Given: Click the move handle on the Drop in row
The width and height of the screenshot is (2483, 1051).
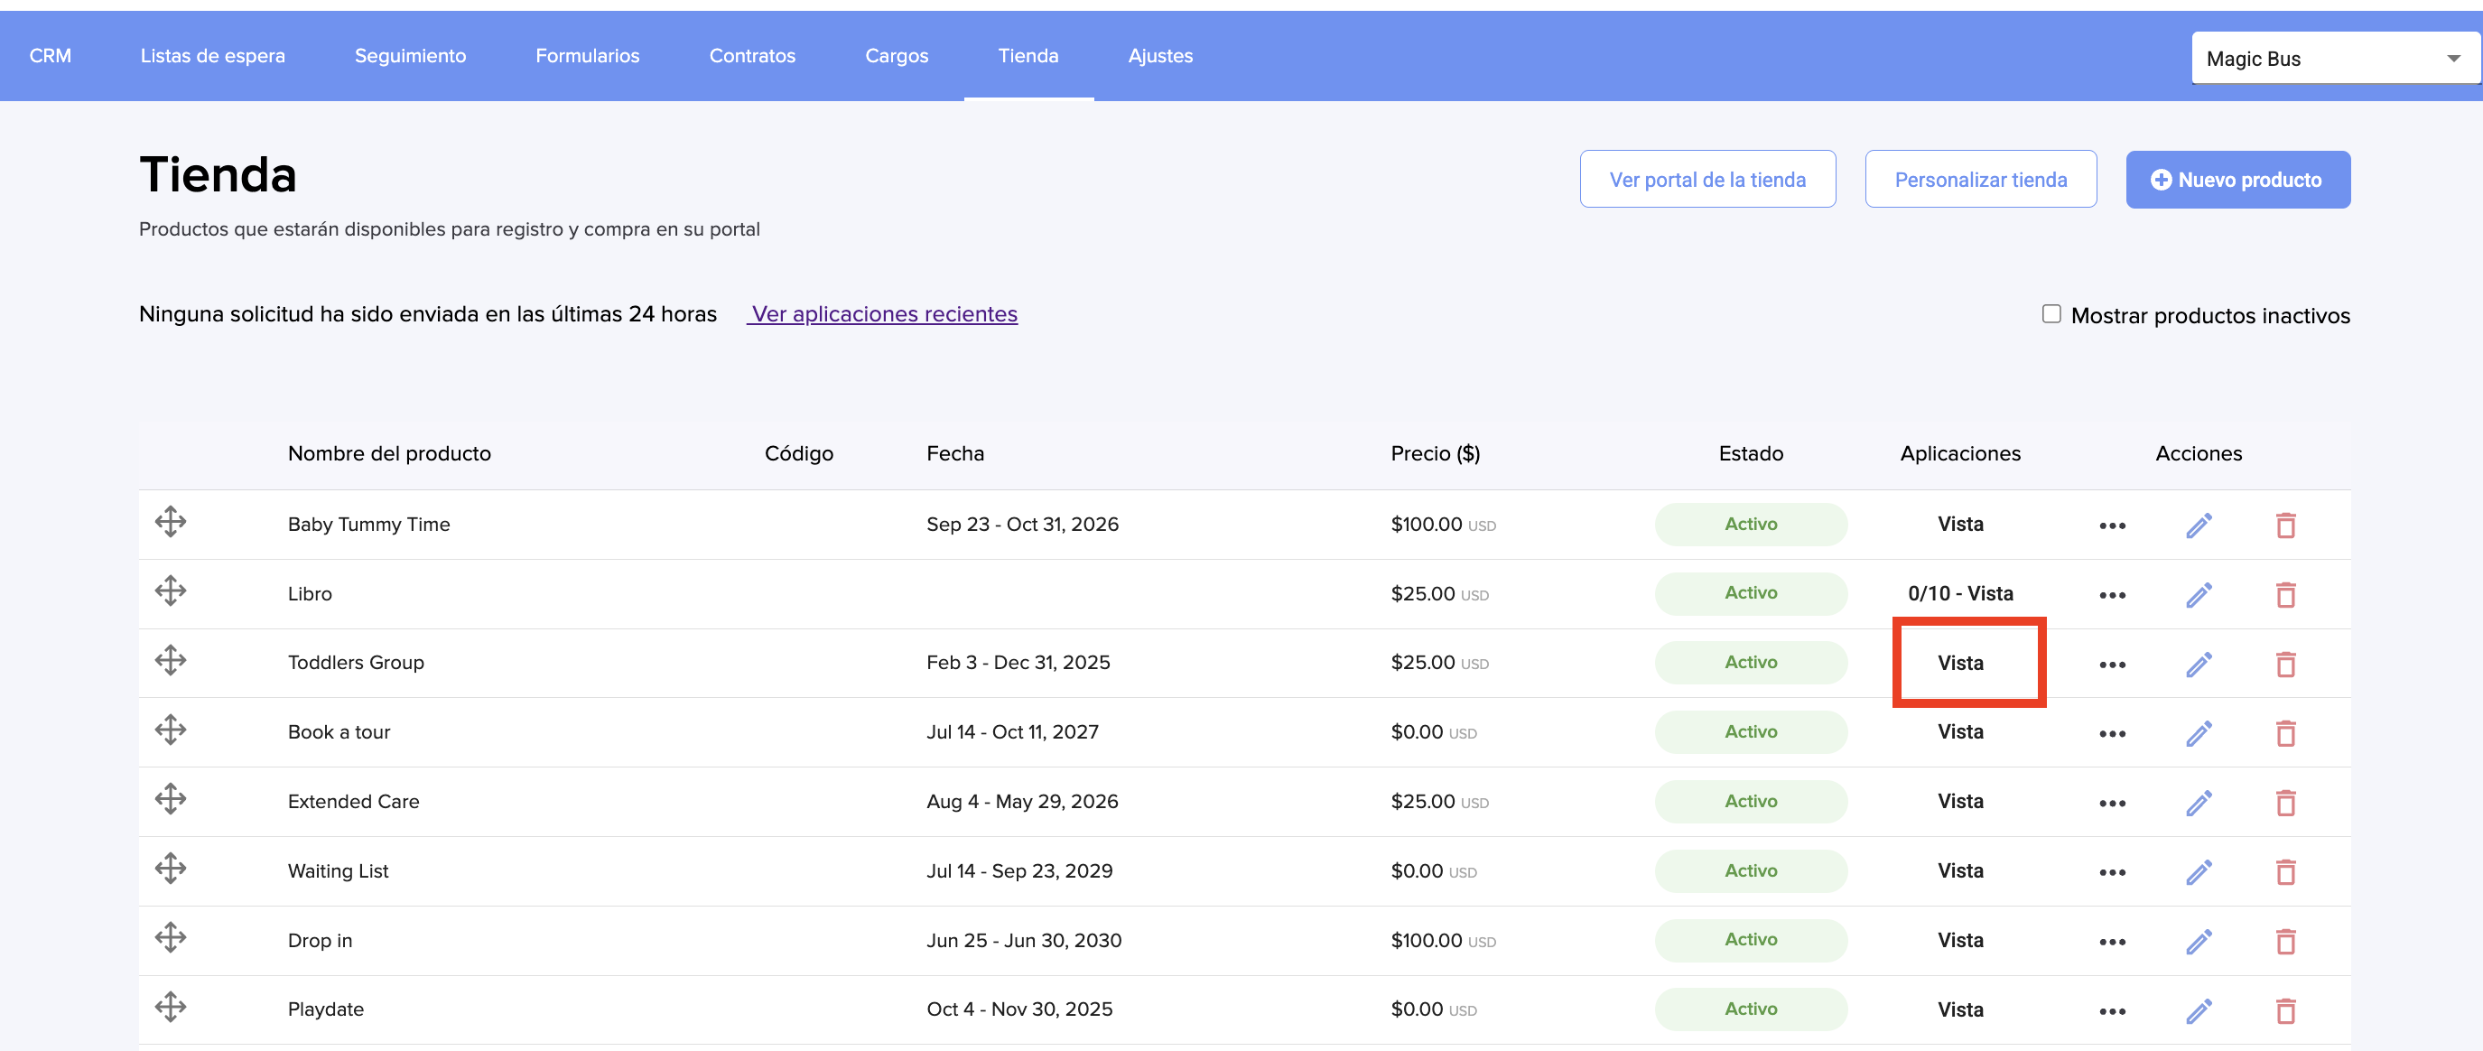Looking at the screenshot, I should [171, 937].
